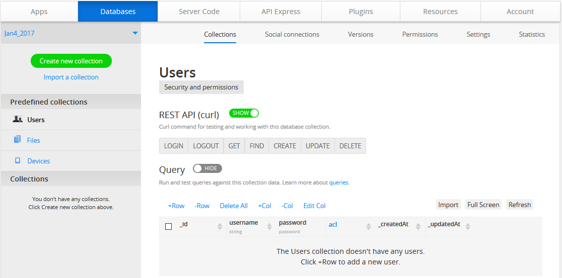Open the Databases tab

[x=118, y=12]
